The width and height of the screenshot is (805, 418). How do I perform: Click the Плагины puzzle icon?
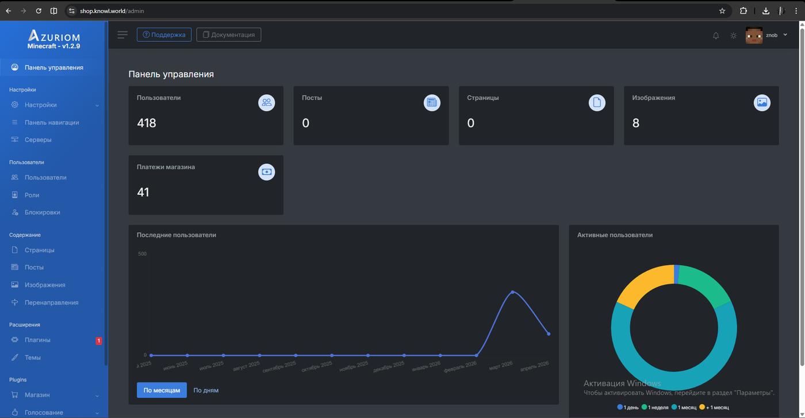tap(15, 340)
